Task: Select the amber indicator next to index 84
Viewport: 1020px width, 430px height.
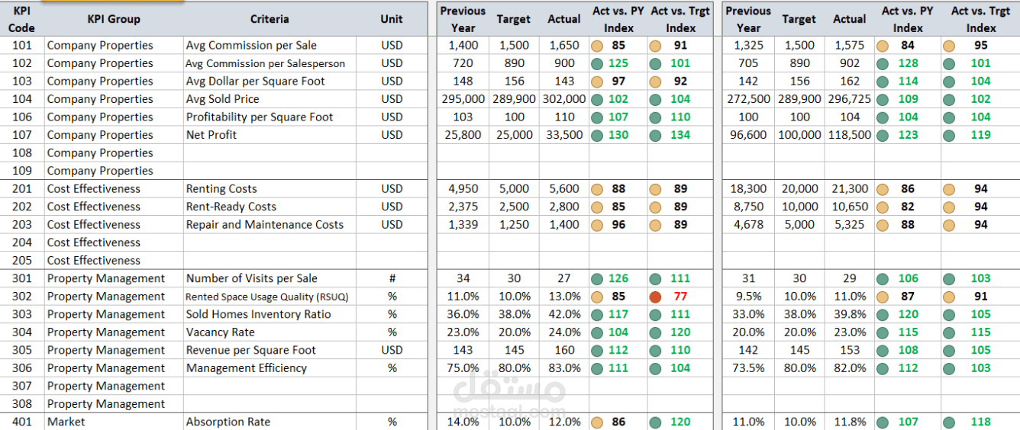Action: point(883,46)
